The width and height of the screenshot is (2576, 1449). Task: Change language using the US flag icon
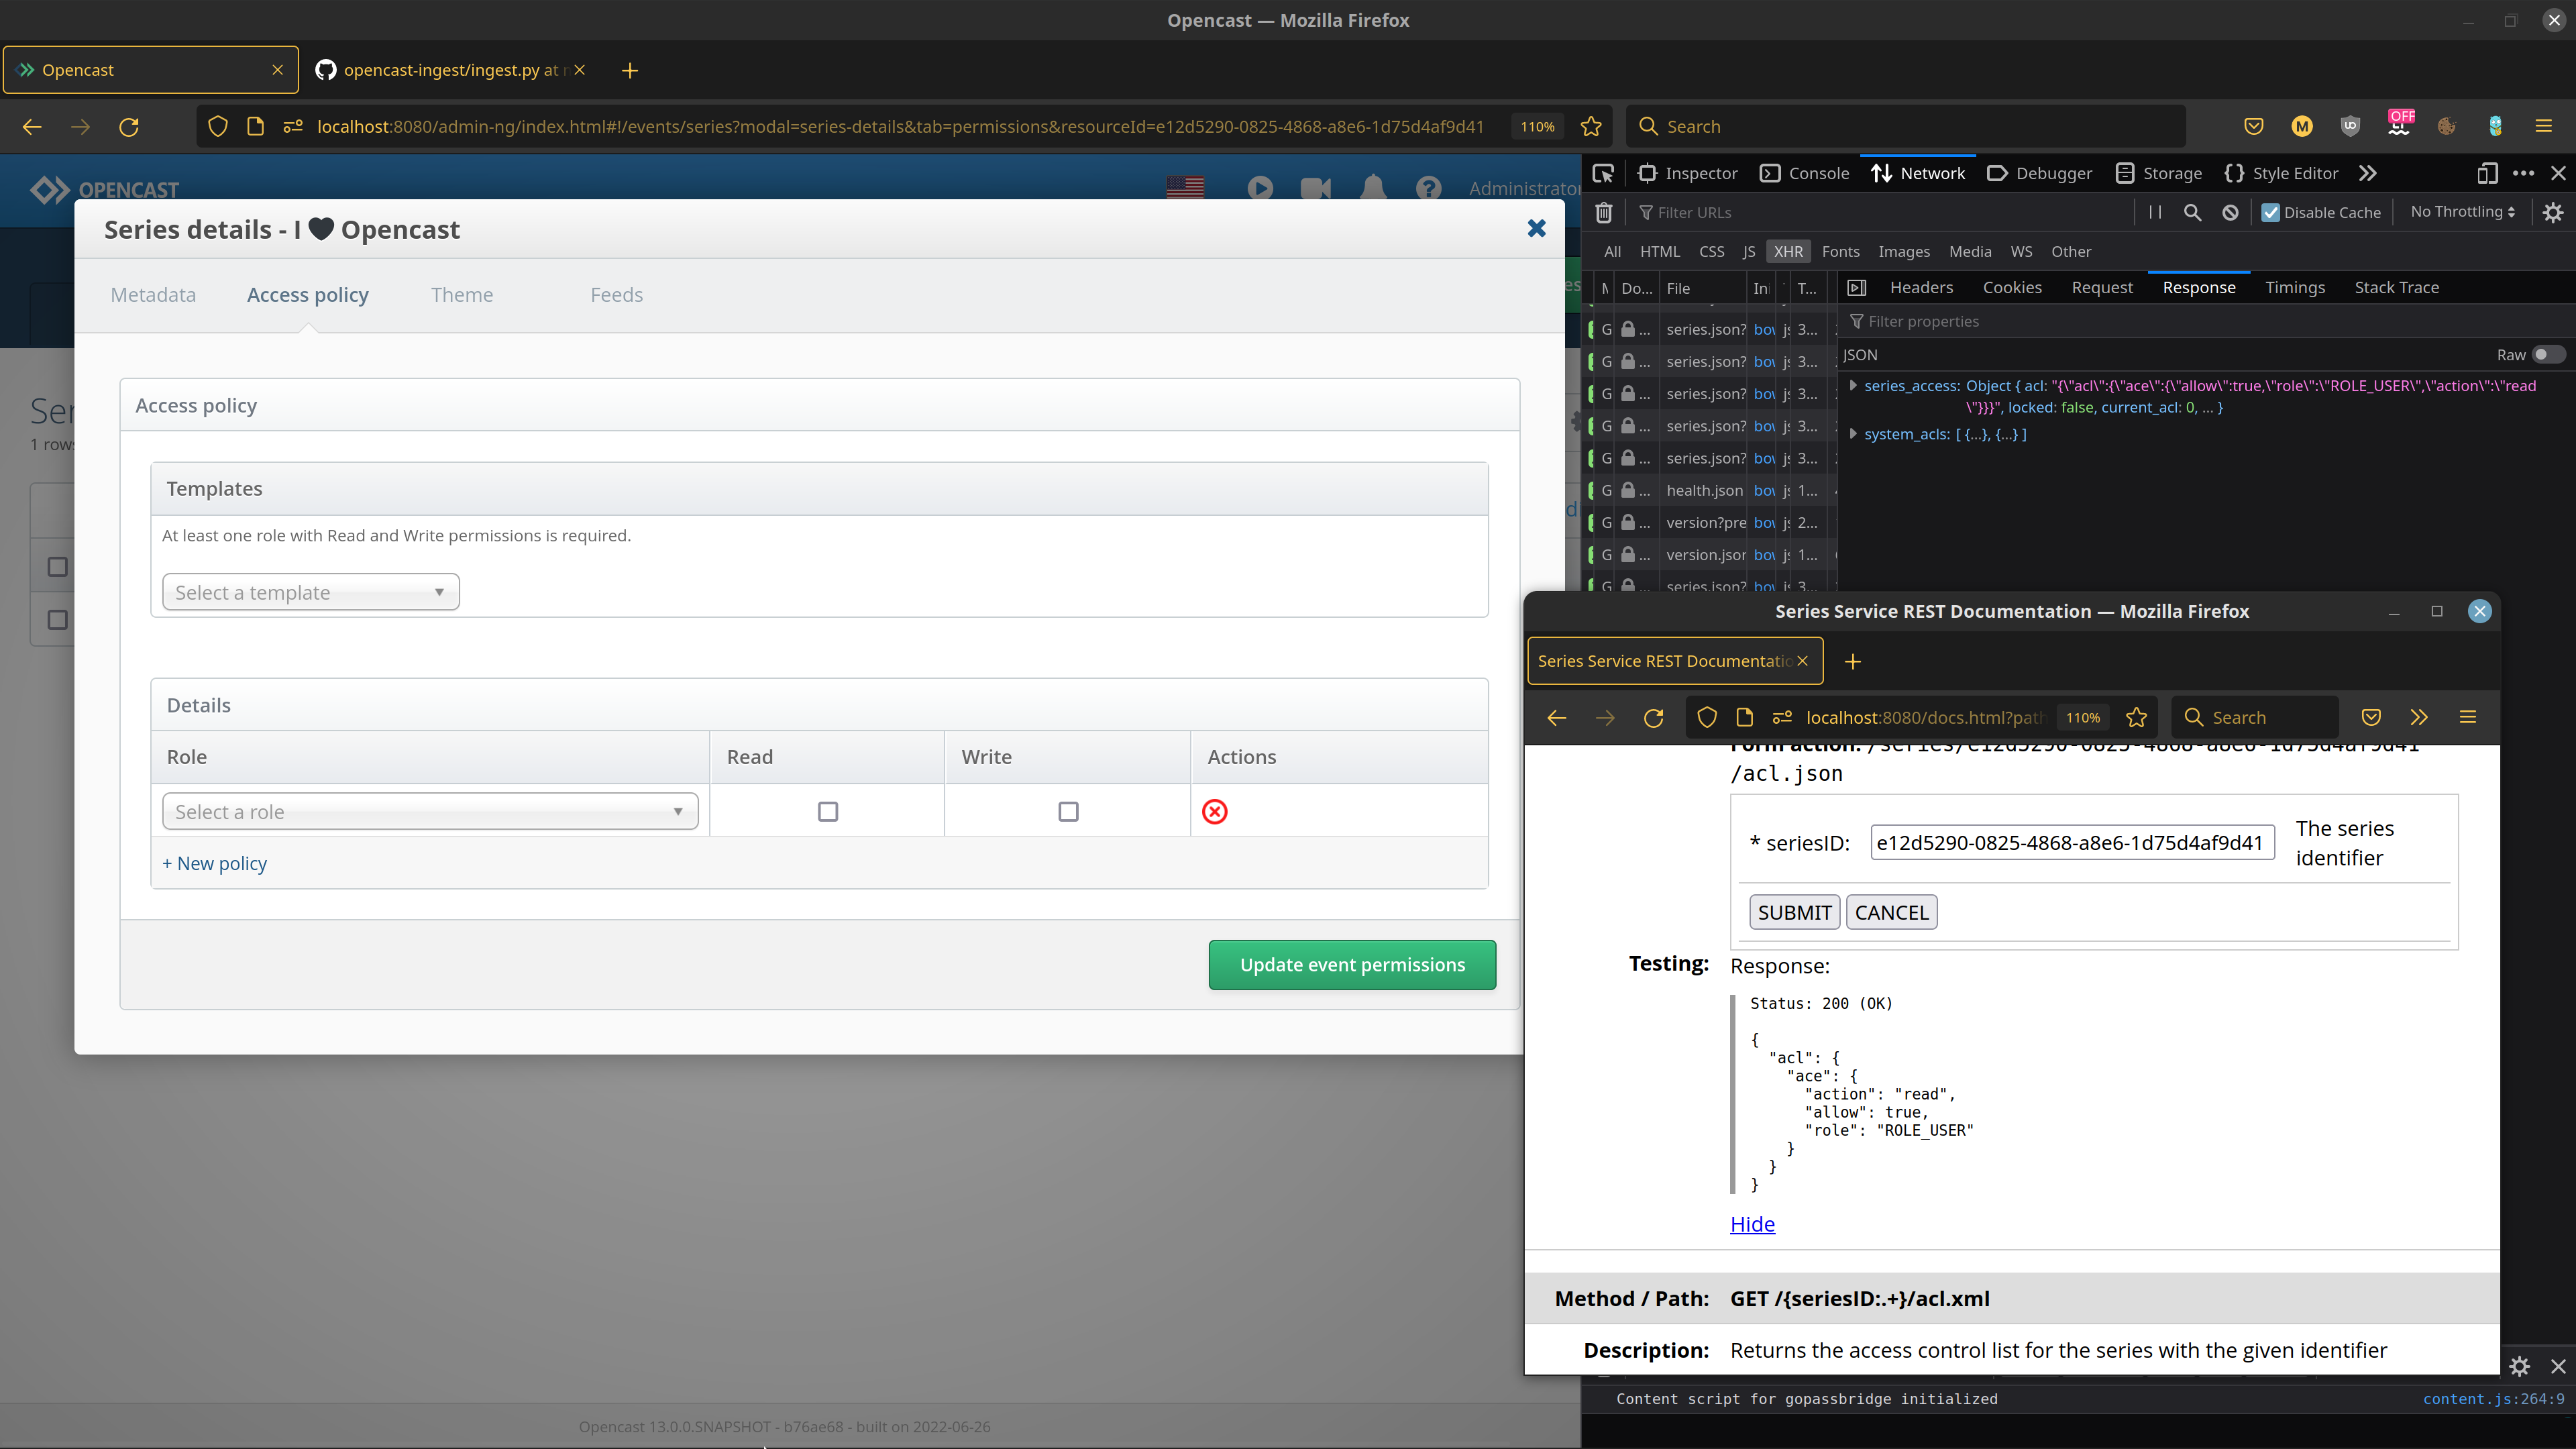click(x=1186, y=187)
